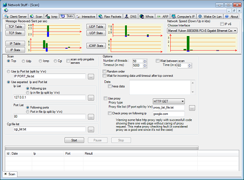Select the Stats tab
The width and height of the screenshot is (244, 180).
[67, 16]
